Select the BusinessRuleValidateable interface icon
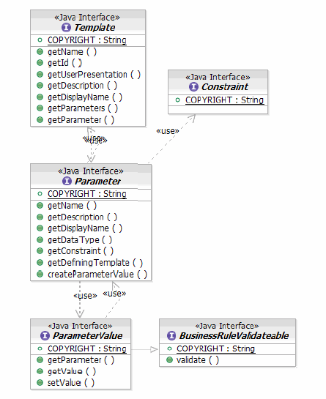 (x=171, y=335)
